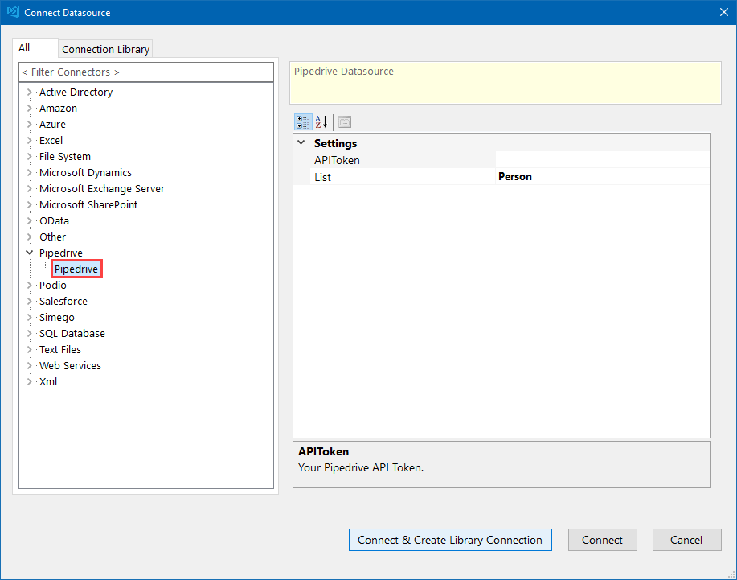Expand the Microsoft Dynamics node

29,173
